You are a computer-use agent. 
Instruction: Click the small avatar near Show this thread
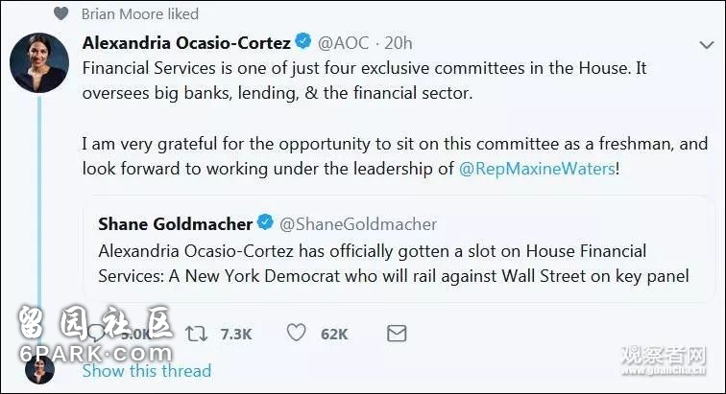tap(39, 369)
